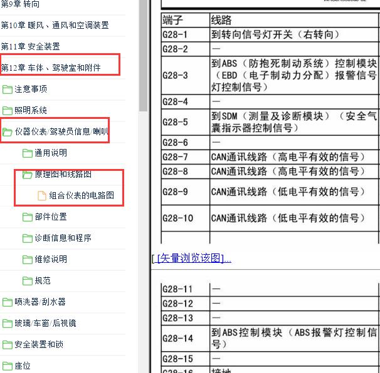Select terminal cell G28-11
This screenshot has width=380, height=373.
[x=186, y=289]
